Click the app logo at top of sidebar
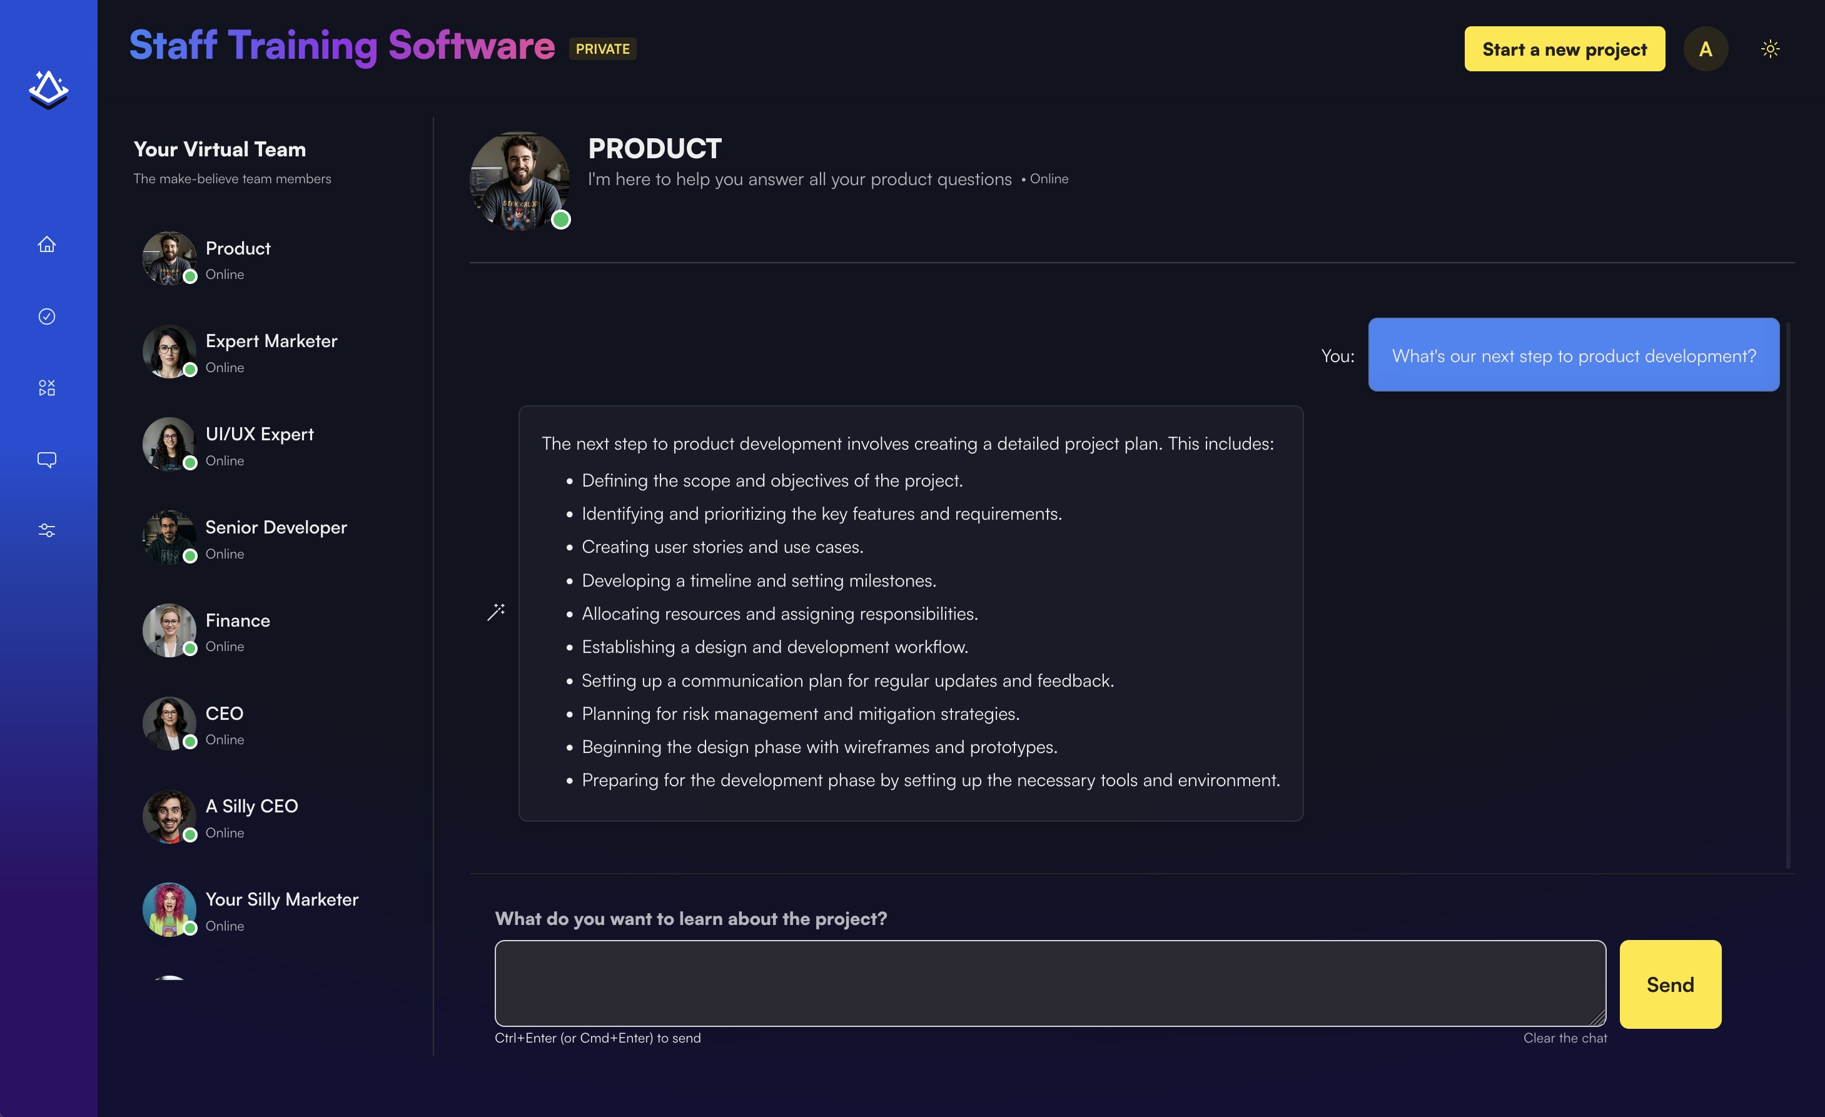The image size is (1825, 1117). click(48, 89)
